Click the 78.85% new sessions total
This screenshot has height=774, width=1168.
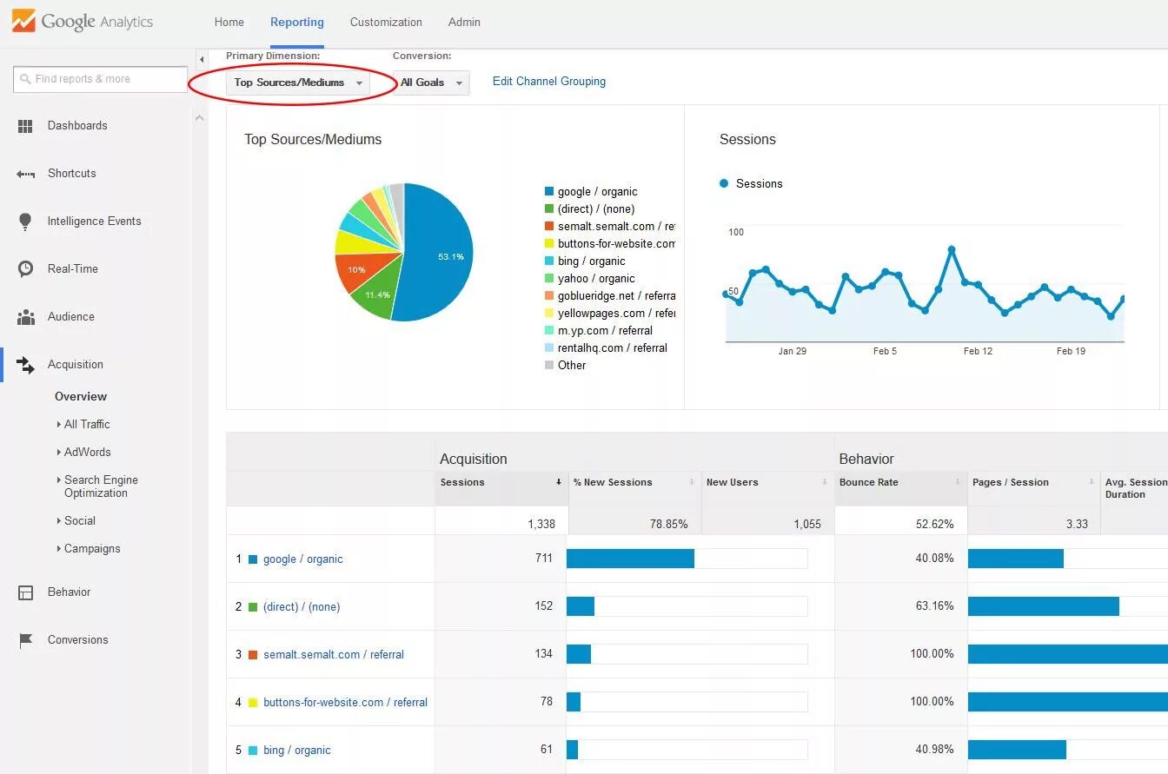coord(668,524)
